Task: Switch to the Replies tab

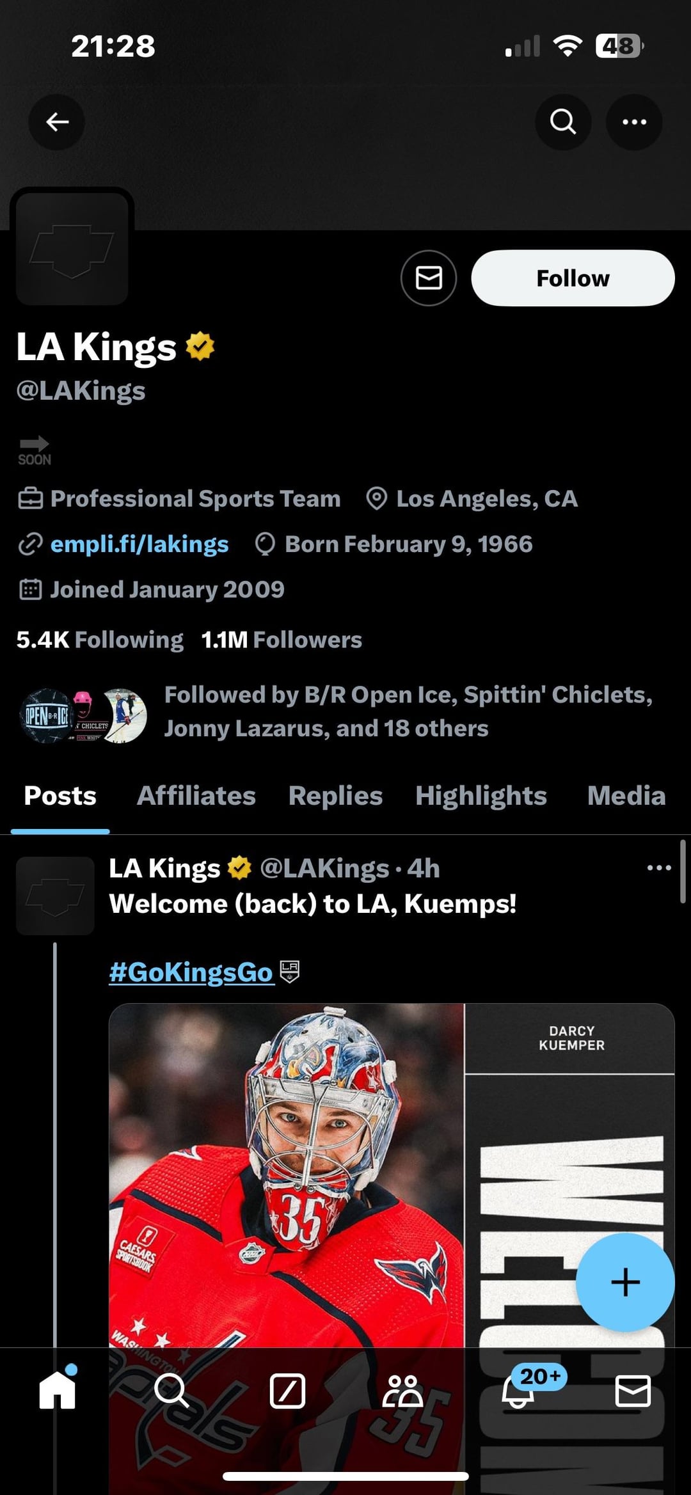Action: (x=335, y=796)
